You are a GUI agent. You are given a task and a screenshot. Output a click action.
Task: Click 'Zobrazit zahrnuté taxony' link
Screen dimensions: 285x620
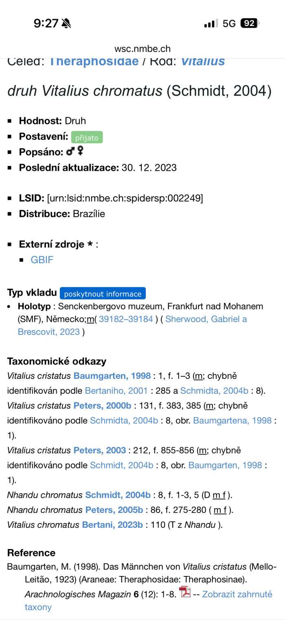coord(237,594)
